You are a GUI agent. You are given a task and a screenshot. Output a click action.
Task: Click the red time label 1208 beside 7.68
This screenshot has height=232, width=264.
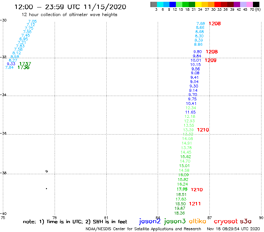click(x=215, y=24)
